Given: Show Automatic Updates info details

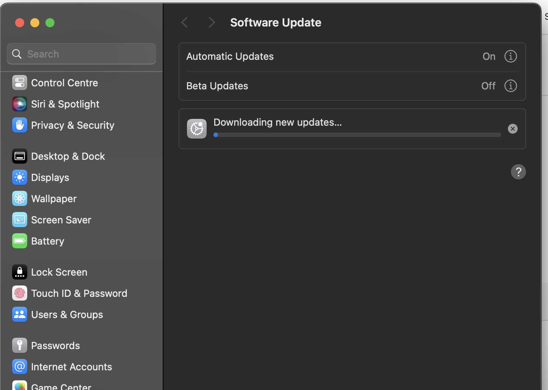Looking at the screenshot, I should pyautogui.click(x=511, y=56).
